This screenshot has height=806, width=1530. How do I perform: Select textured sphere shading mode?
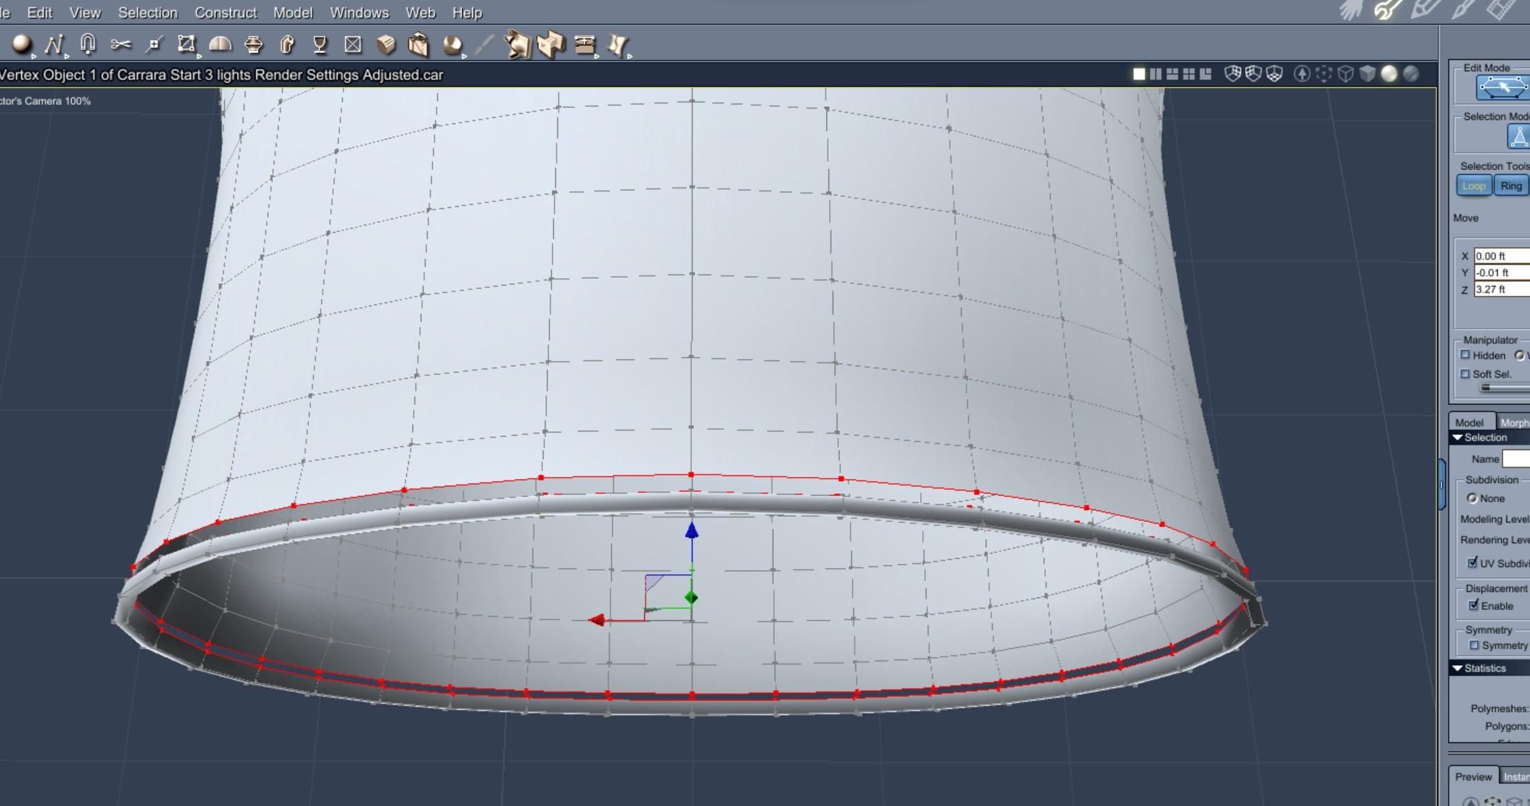(x=1411, y=74)
